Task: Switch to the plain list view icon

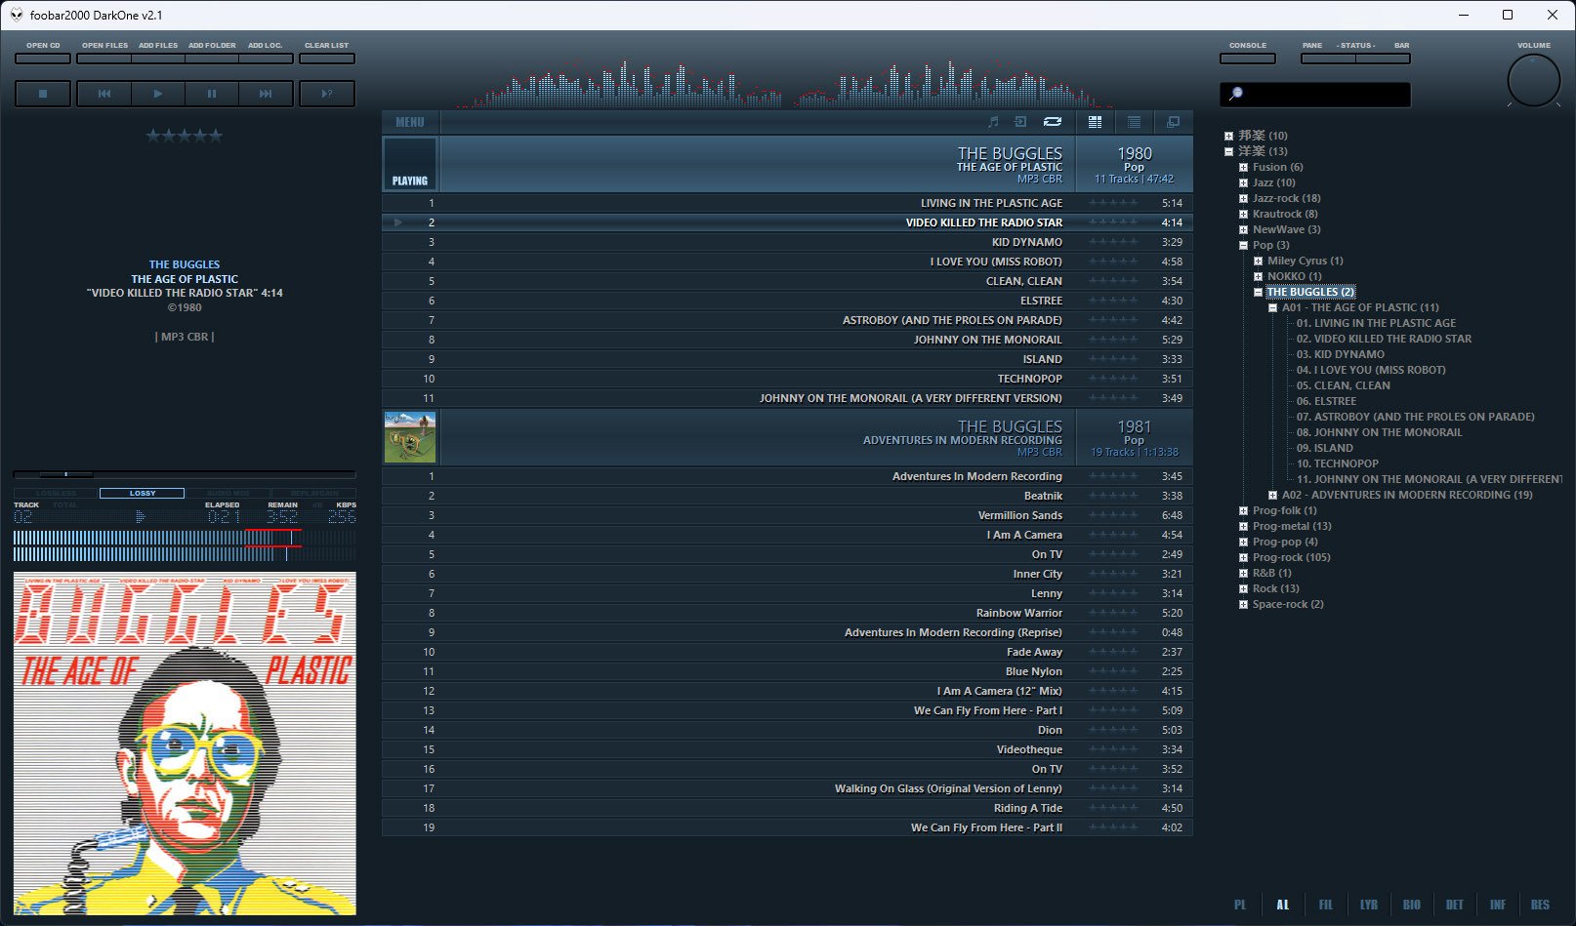Action: (1134, 122)
